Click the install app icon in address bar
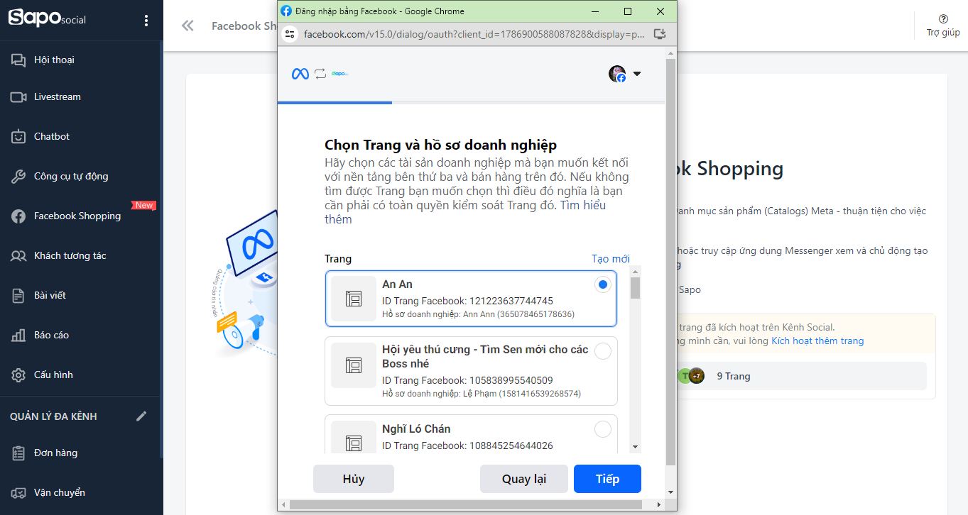Viewport: 968px width, 515px height. click(658, 34)
